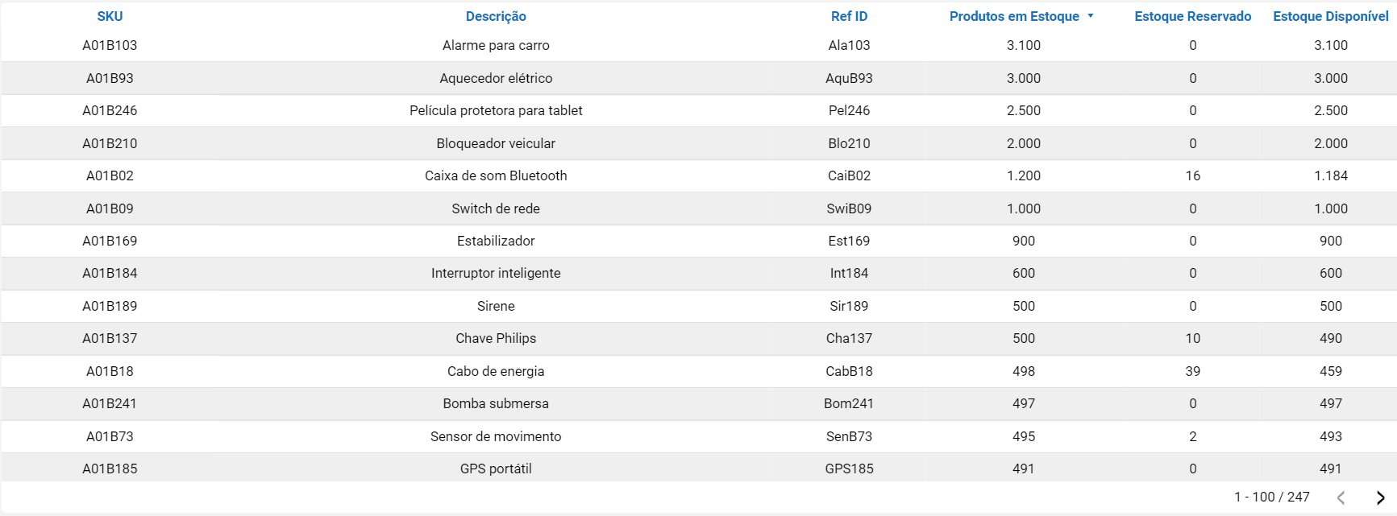This screenshot has height=516, width=1397.
Task: Sort by Estoque Disponível column
Action: coord(1331,15)
